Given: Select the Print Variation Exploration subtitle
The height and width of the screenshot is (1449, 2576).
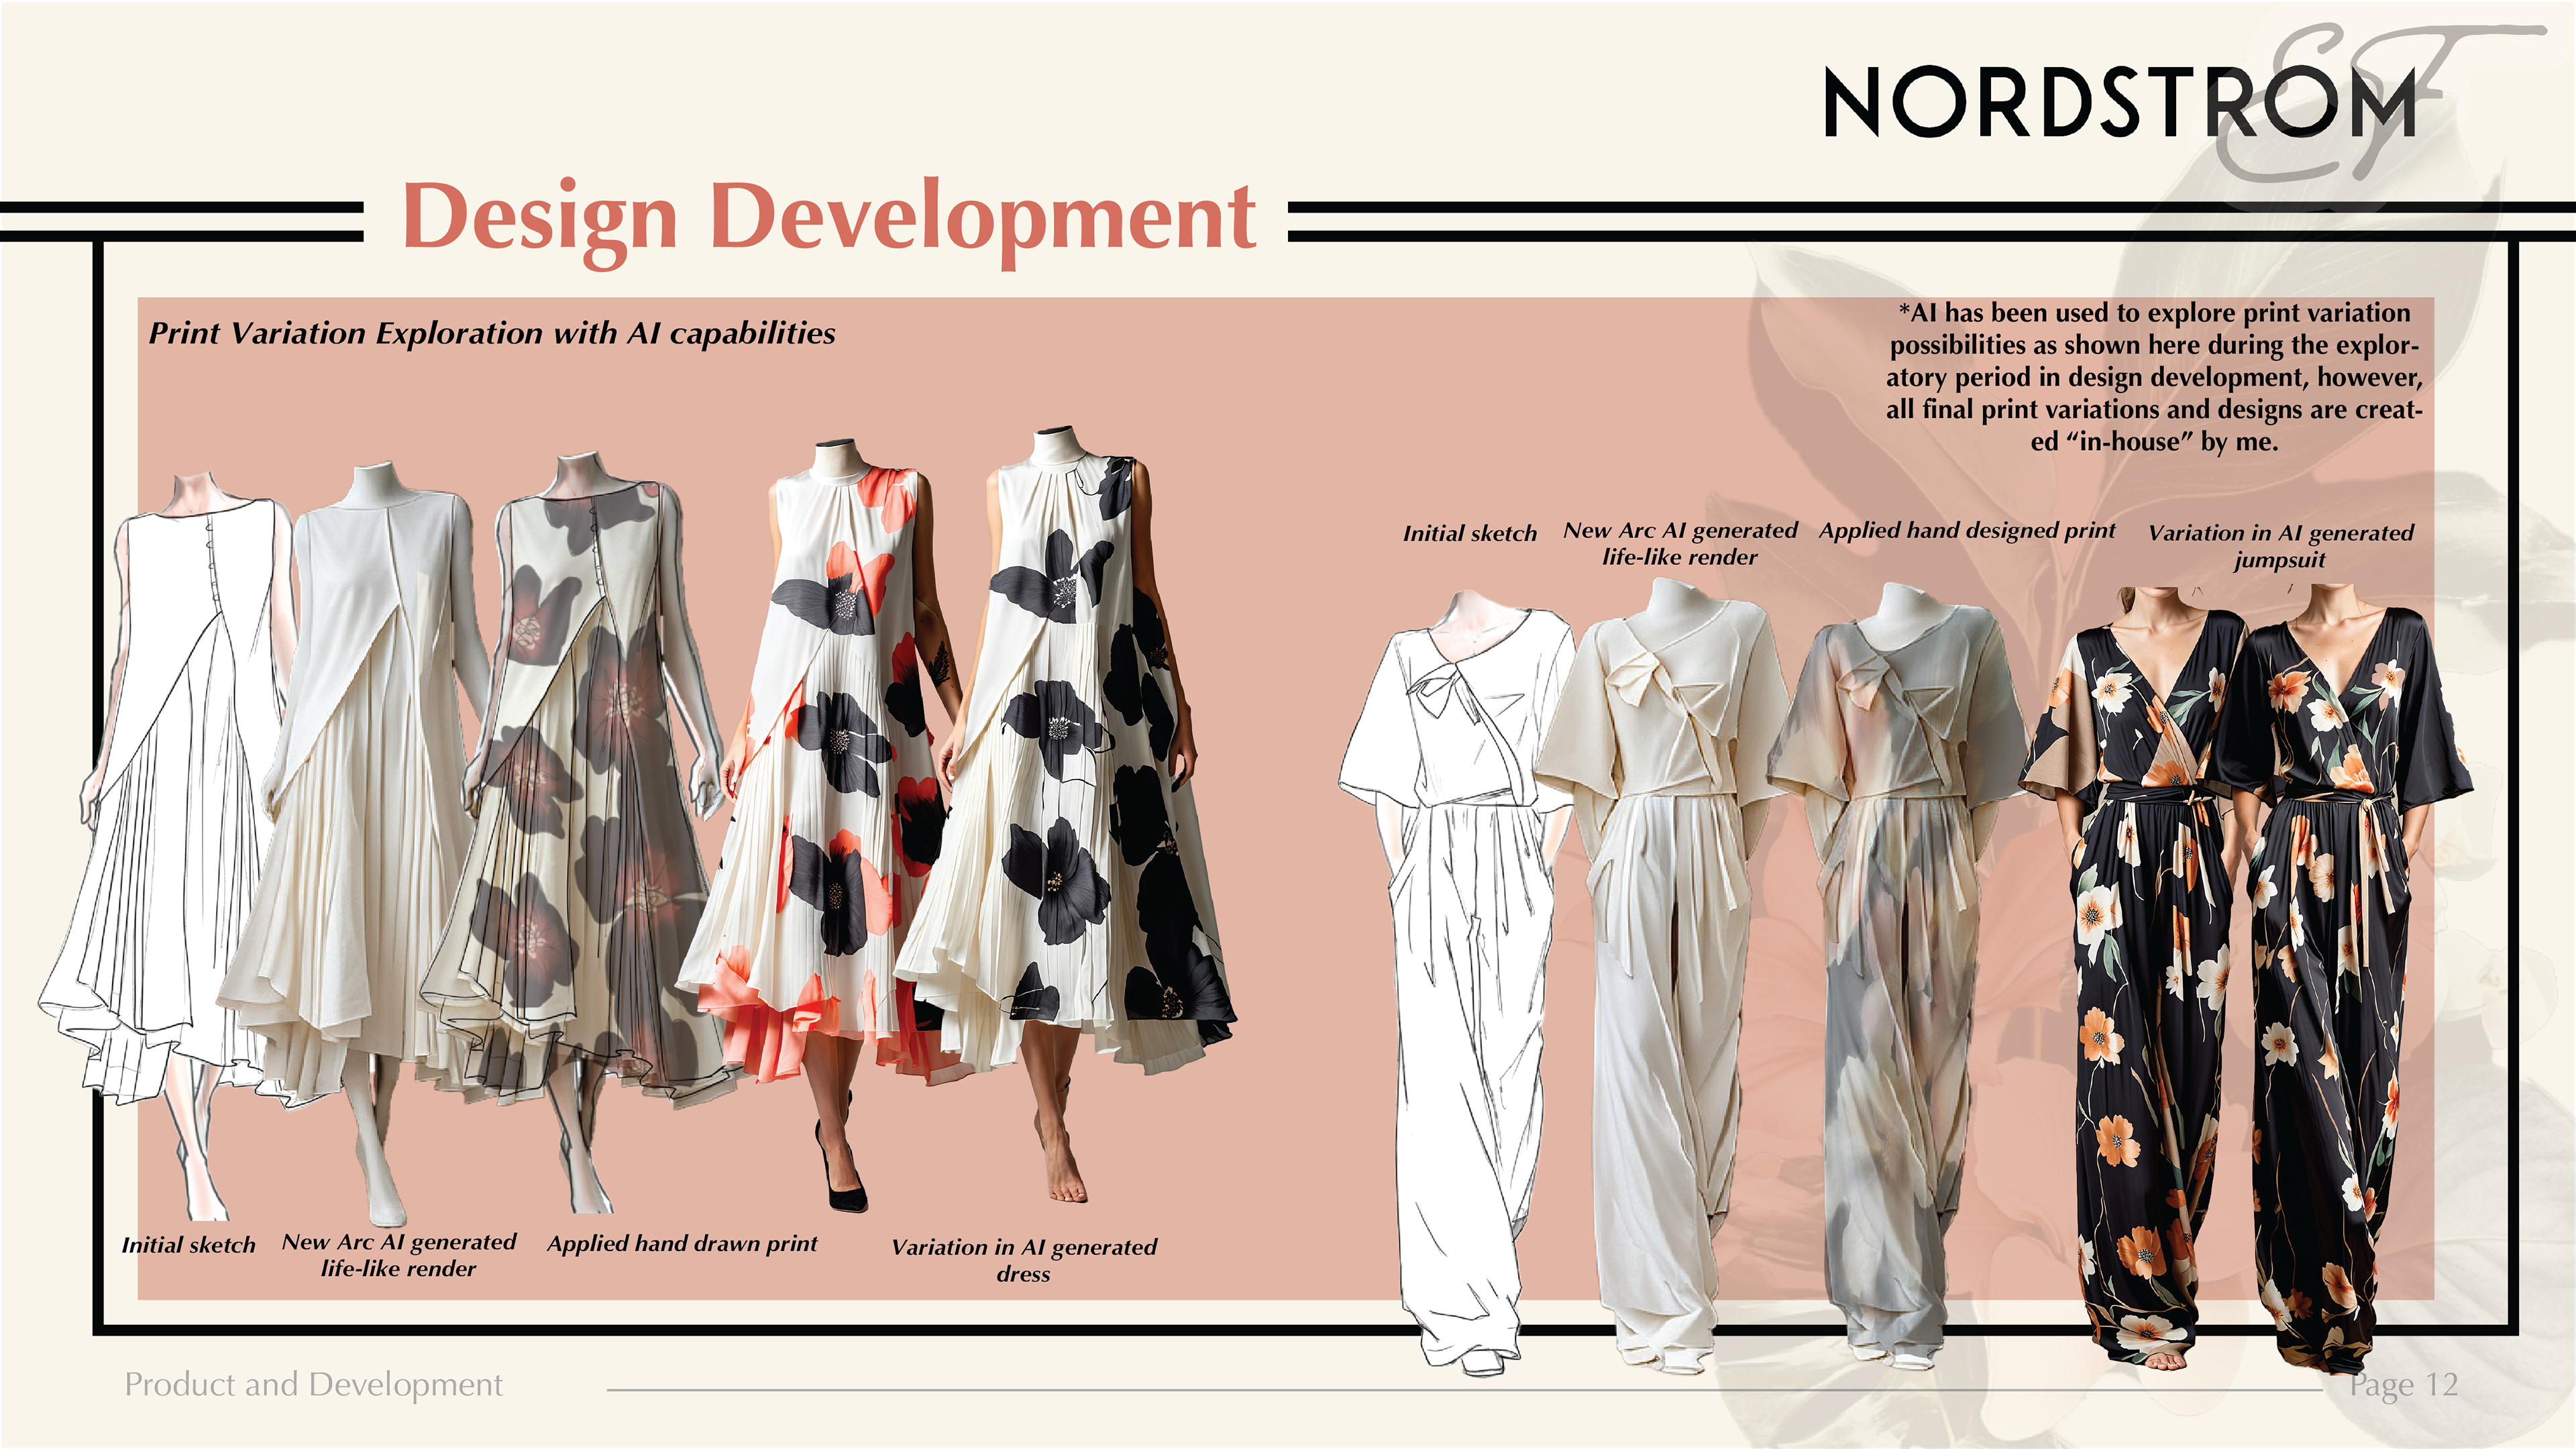Looking at the screenshot, I should click(x=491, y=333).
